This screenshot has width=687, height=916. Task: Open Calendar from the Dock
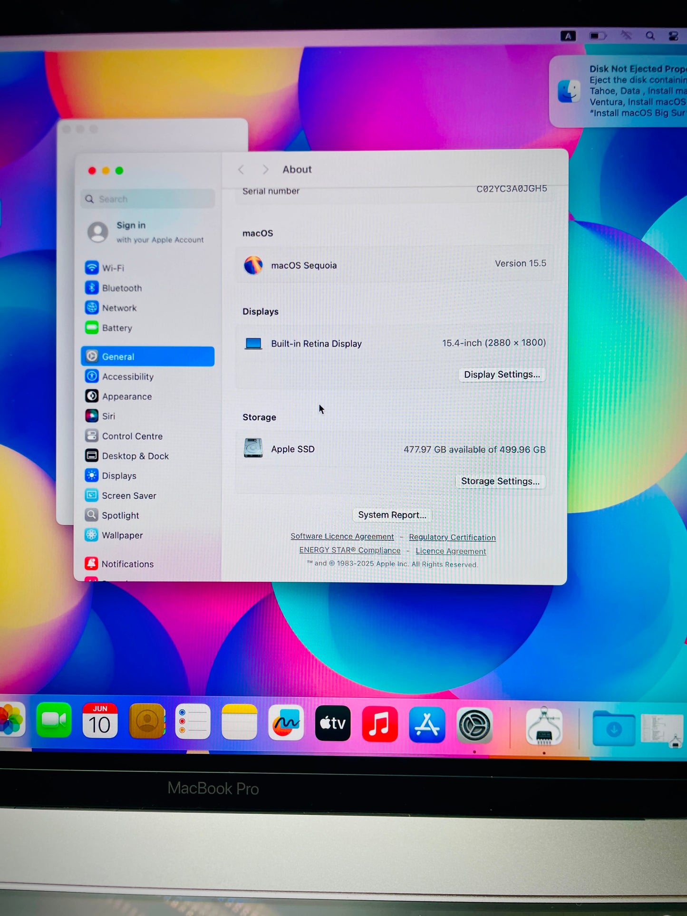point(100,721)
